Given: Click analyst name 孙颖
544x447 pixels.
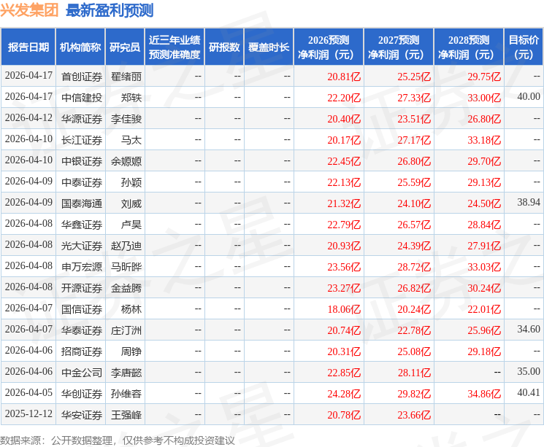Looking at the screenshot, I should coord(131,182).
